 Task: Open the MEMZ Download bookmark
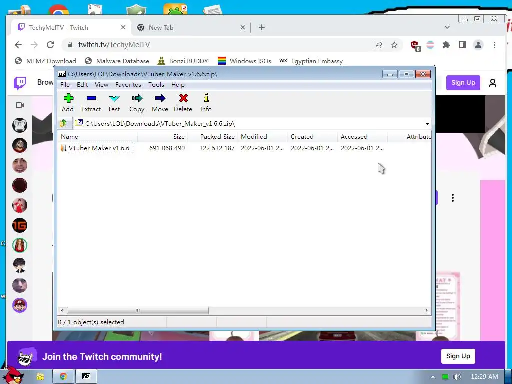pyautogui.click(x=45, y=61)
